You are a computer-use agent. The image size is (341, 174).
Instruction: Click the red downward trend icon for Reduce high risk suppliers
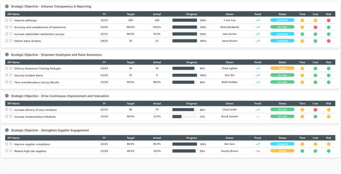coord(258,151)
